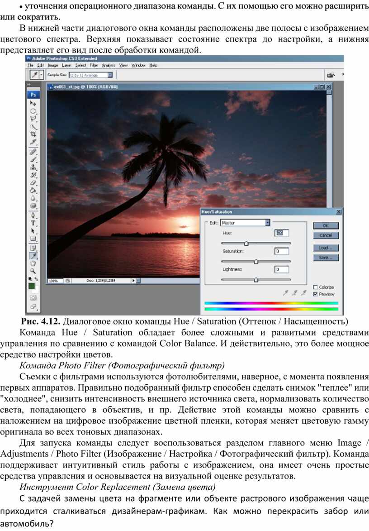Open the Layer menu
The image size is (369, 531).
tap(66, 65)
